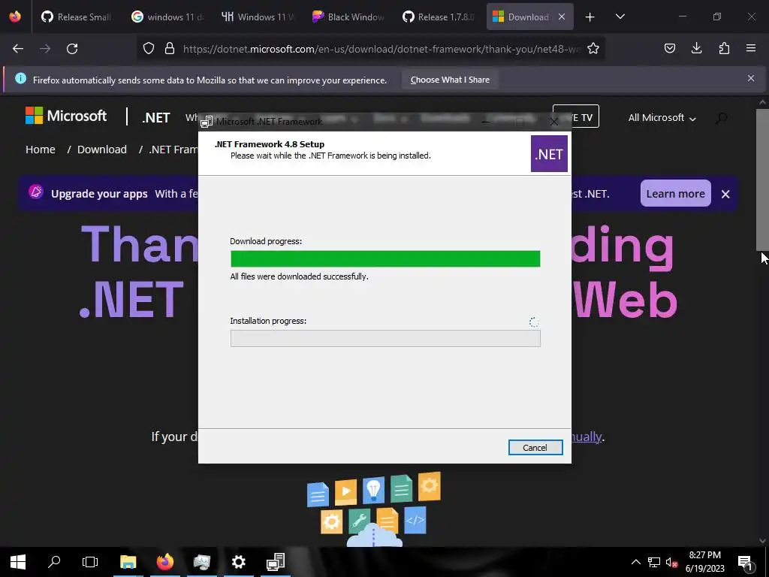Click the Installation progress bar
This screenshot has height=577, width=769.
(x=385, y=338)
